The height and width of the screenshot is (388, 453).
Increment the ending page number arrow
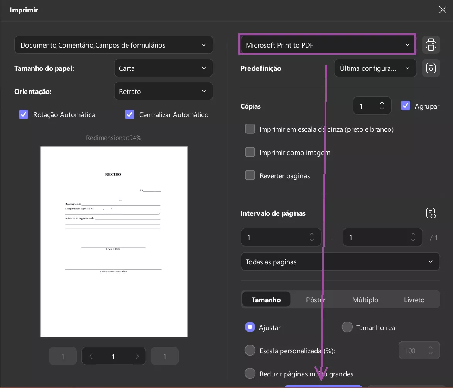click(413, 234)
